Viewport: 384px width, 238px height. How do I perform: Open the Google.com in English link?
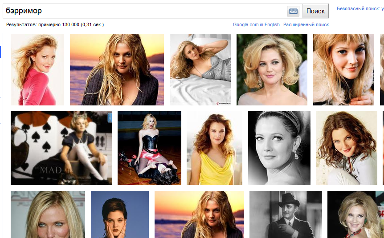pos(256,25)
